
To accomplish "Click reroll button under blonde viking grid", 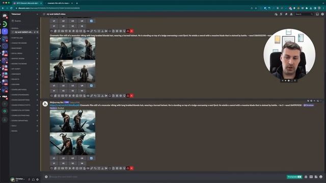I will [x=91, y=85].
